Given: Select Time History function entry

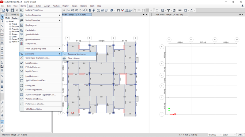Looking at the screenshot, I should 79,58.
